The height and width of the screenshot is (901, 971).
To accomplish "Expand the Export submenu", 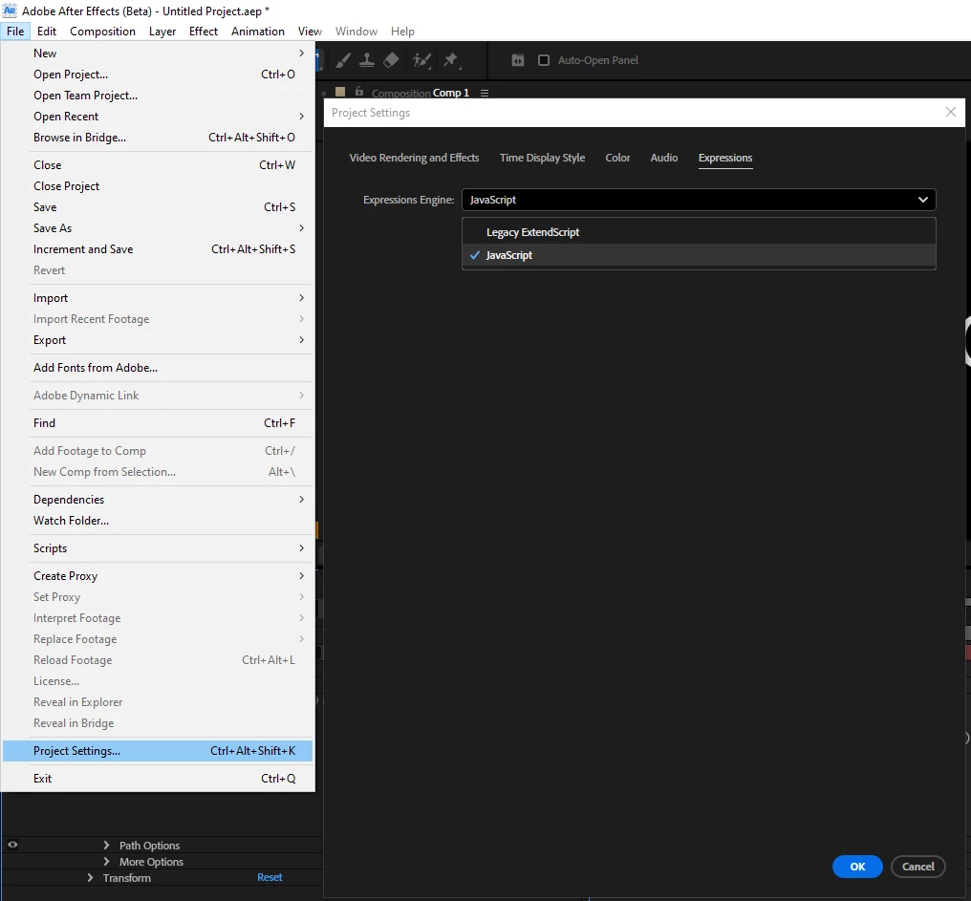I will pyautogui.click(x=158, y=340).
